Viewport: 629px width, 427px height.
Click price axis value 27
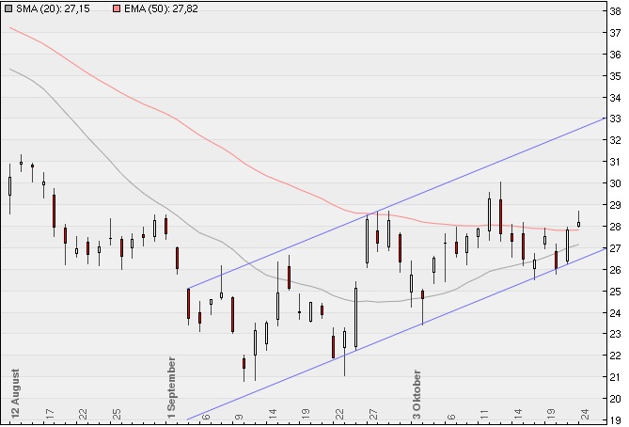(x=615, y=248)
